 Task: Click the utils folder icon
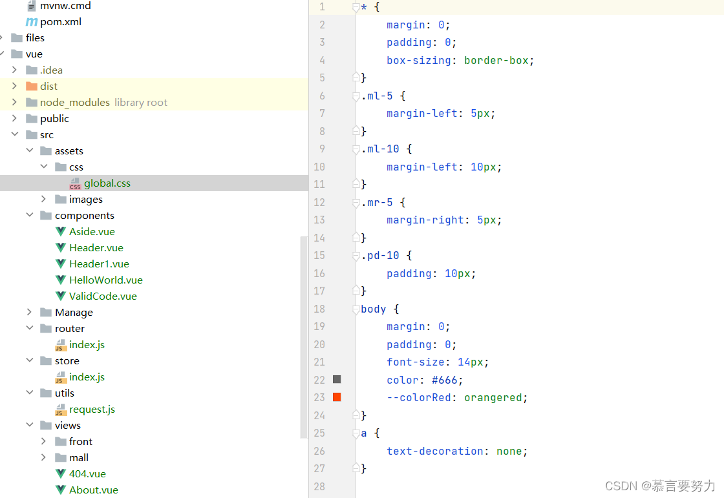click(x=46, y=393)
